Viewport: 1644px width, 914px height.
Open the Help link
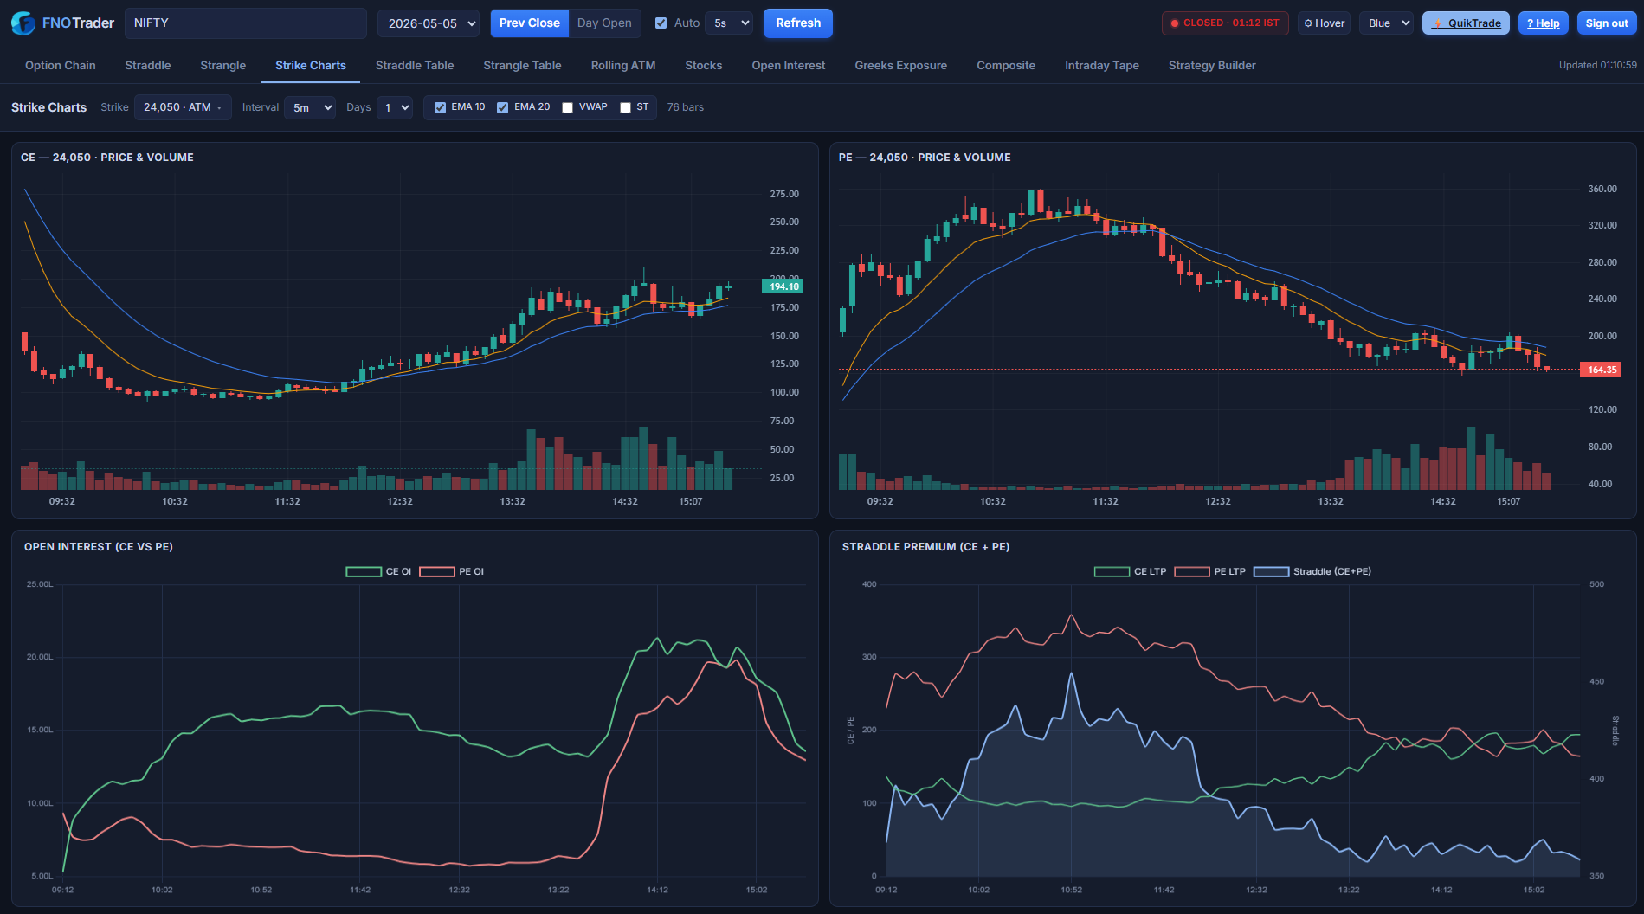tap(1543, 23)
